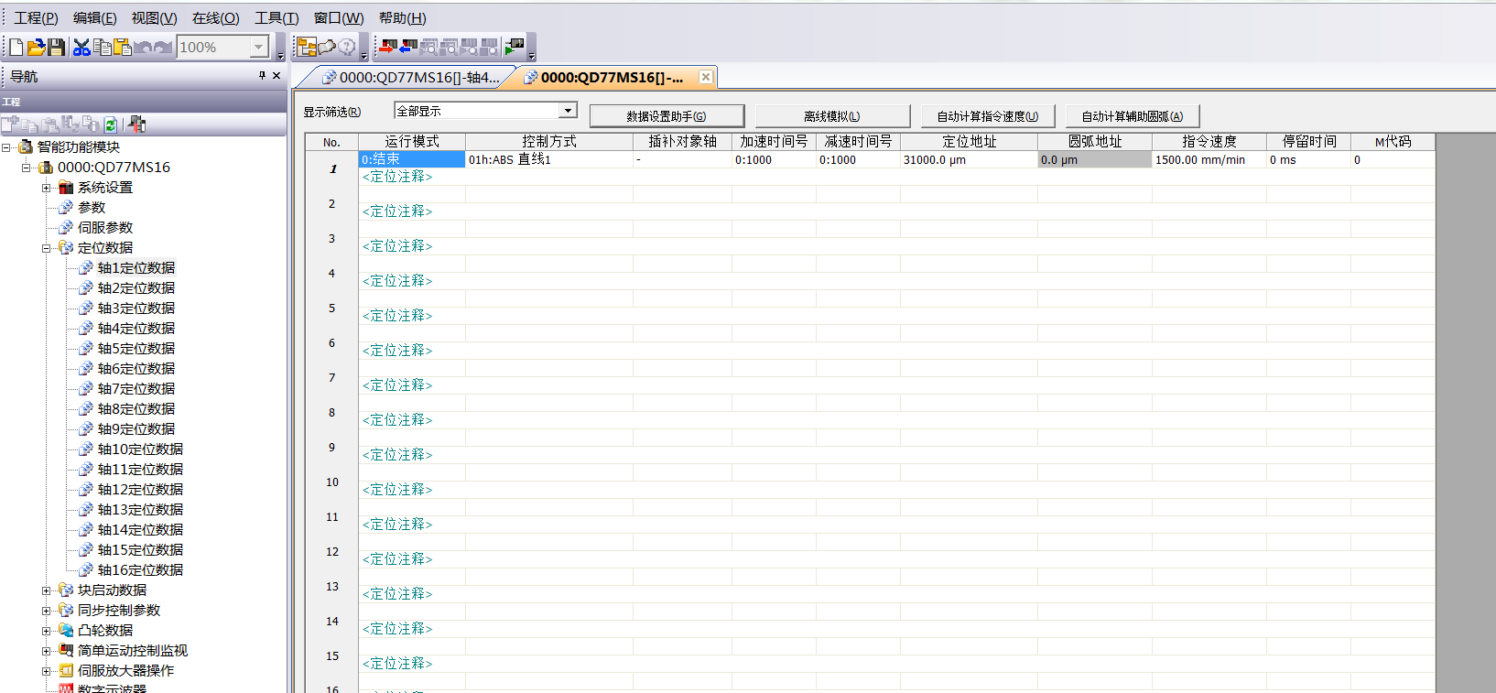Click the write to module icon
Viewport: 1496px width, 693px height.
(388, 47)
